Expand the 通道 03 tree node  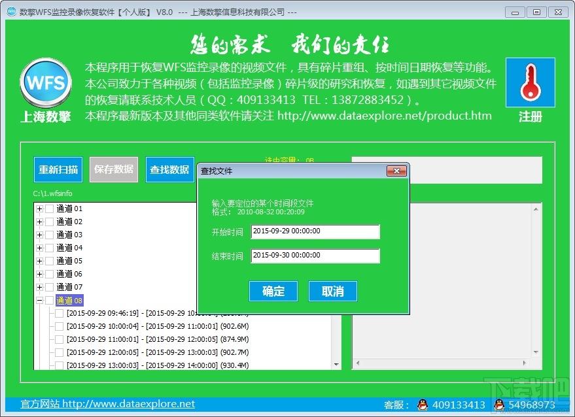click(40, 235)
